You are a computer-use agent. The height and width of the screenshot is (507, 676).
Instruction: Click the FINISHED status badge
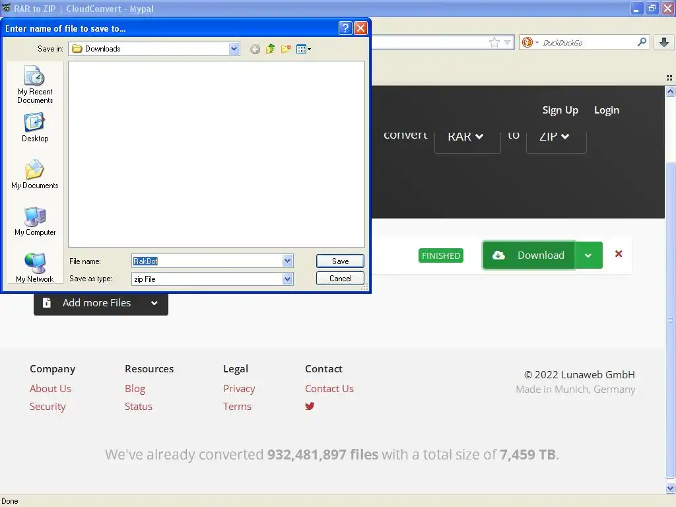pos(440,255)
